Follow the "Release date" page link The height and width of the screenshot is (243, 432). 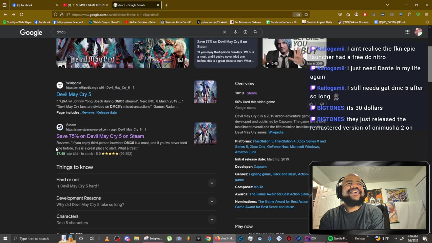pos(107,112)
